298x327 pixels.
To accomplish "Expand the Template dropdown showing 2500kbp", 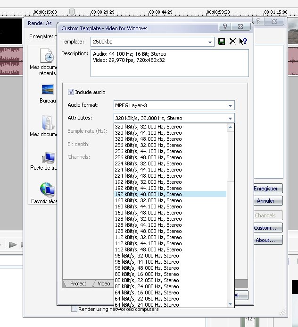I will pyautogui.click(x=210, y=42).
